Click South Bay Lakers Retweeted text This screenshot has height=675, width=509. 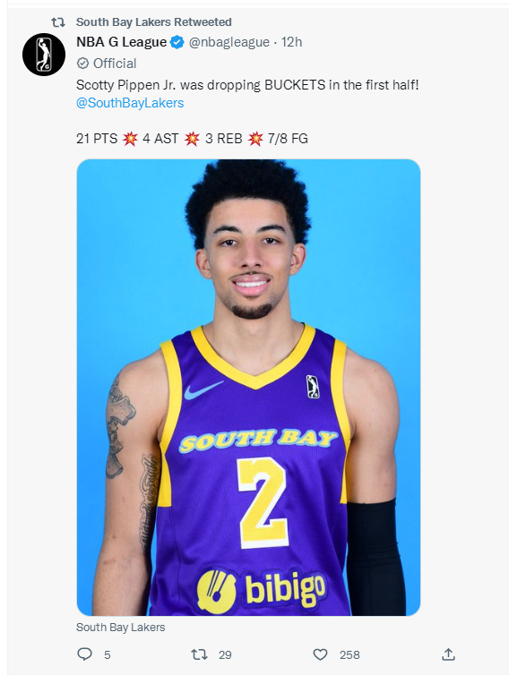(x=154, y=22)
